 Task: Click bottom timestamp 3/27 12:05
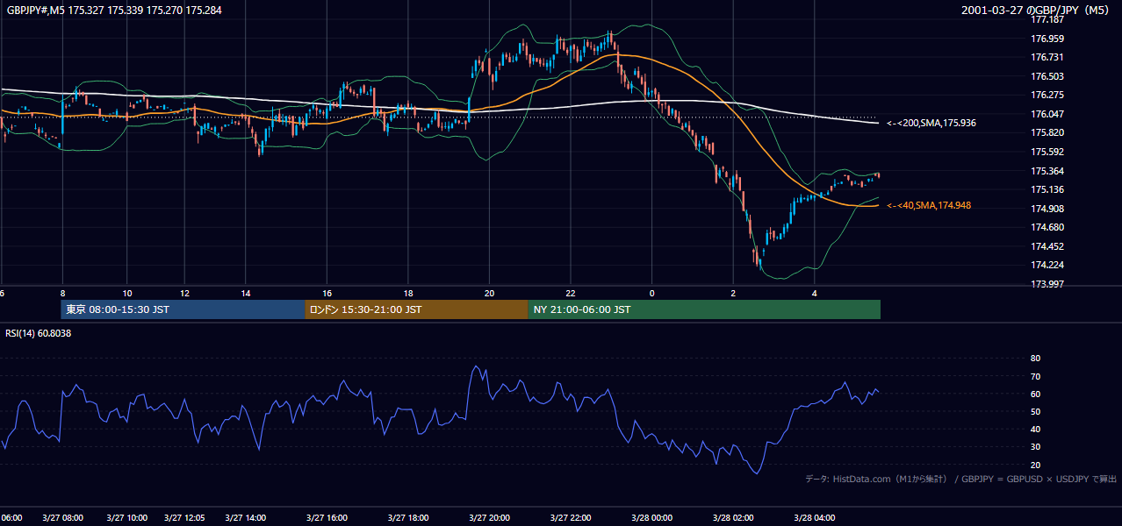[185, 518]
